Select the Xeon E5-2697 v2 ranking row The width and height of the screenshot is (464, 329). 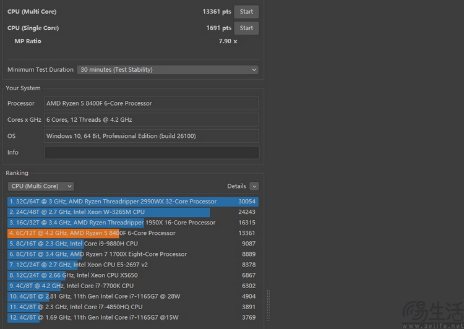[133, 265]
